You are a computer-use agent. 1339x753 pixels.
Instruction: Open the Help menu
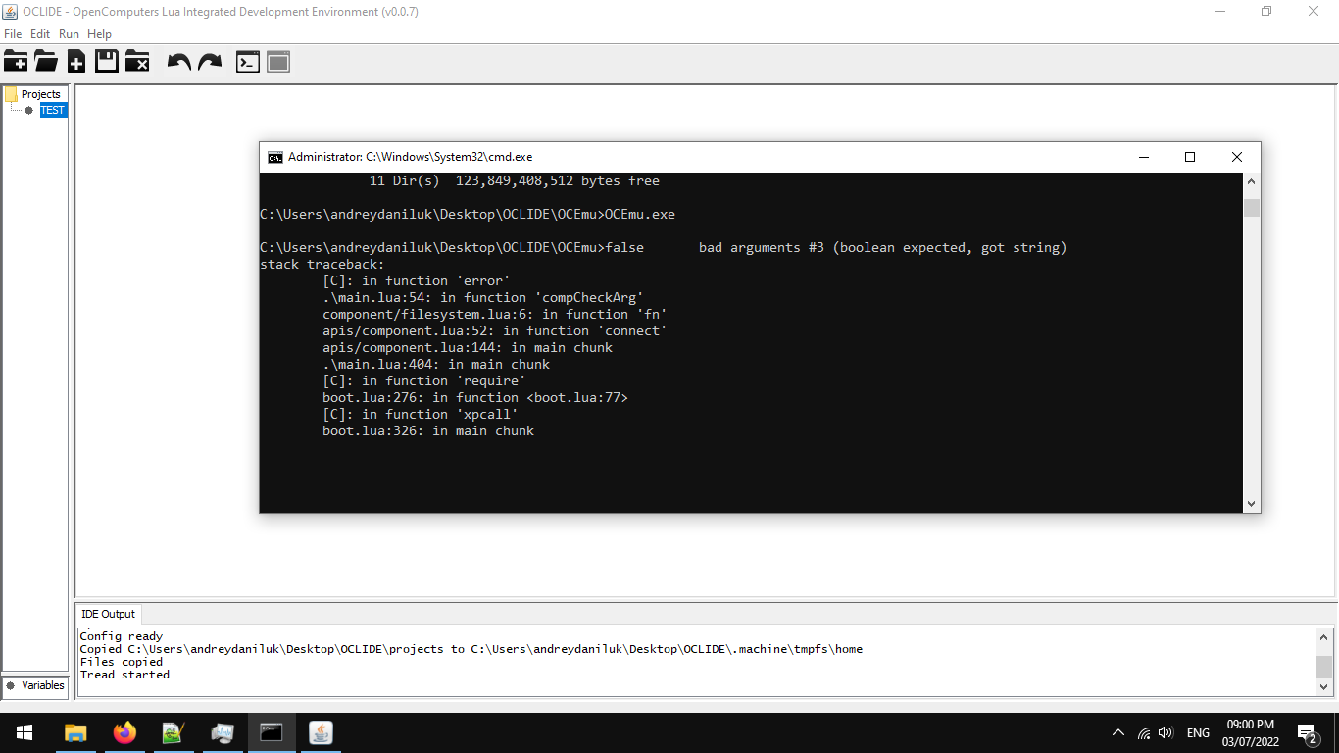click(x=99, y=34)
